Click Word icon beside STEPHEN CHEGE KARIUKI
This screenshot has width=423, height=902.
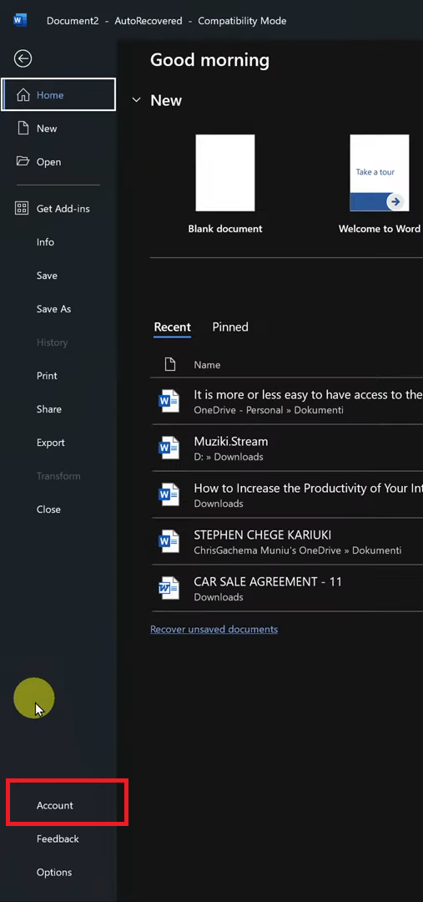click(169, 542)
